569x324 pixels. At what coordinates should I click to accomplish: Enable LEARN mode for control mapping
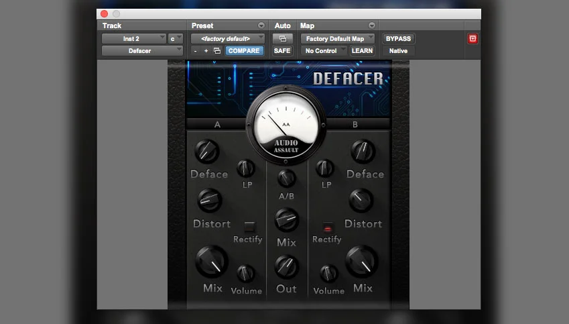coord(362,51)
